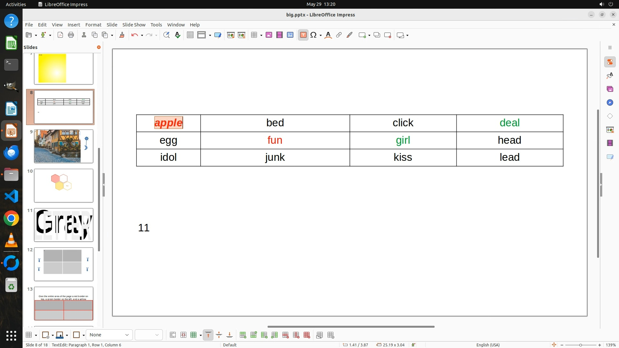Screen dimensions: 619x348
Task: Click the Delete Table icon
Action: click(307, 335)
